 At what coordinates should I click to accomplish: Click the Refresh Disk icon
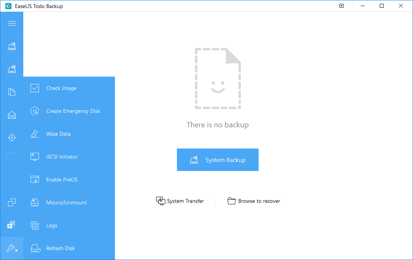point(35,249)
